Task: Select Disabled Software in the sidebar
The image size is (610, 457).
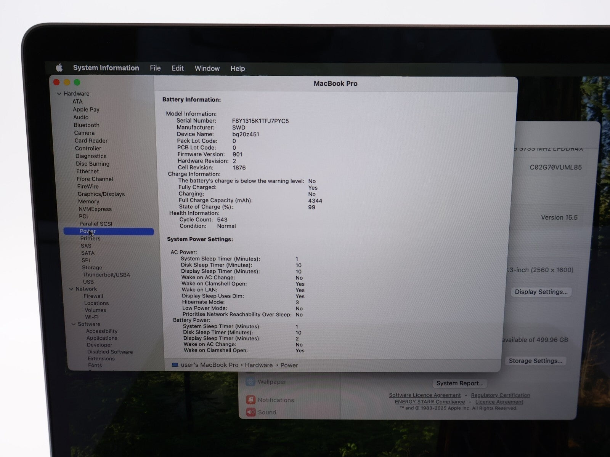Action: click(x=110, y=352)
